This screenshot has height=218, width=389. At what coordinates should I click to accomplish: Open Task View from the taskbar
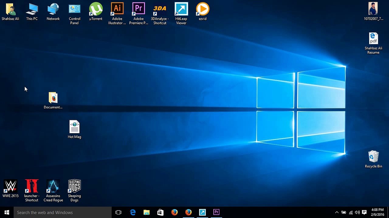(x=119, y=212)
